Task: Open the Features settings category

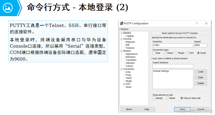Action: [130, 48]
